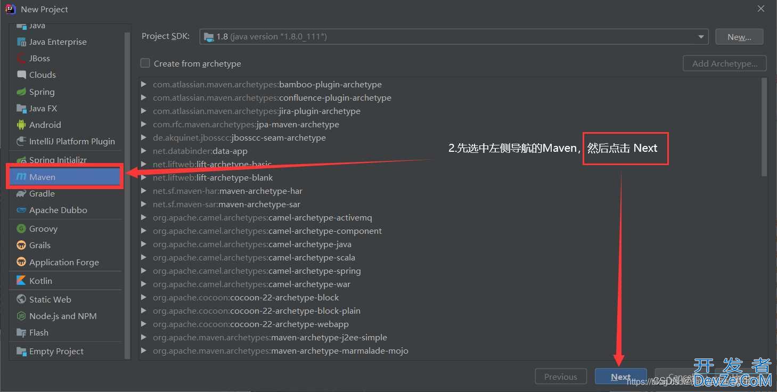
Task: Click the New... SDK button
Action: (x=739, y=37)
